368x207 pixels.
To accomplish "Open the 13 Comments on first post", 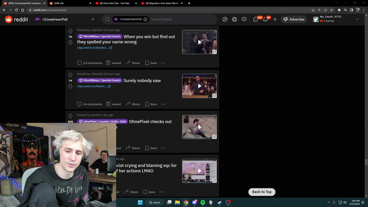I will [x=90, y=63].
